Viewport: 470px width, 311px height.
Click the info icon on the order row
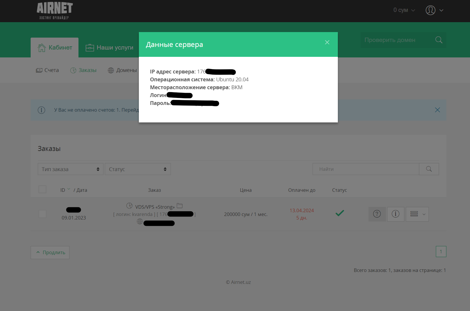[396, 214]
